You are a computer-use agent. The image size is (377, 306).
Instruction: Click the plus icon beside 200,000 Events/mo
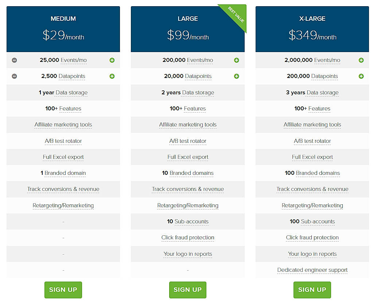point(237,60)
